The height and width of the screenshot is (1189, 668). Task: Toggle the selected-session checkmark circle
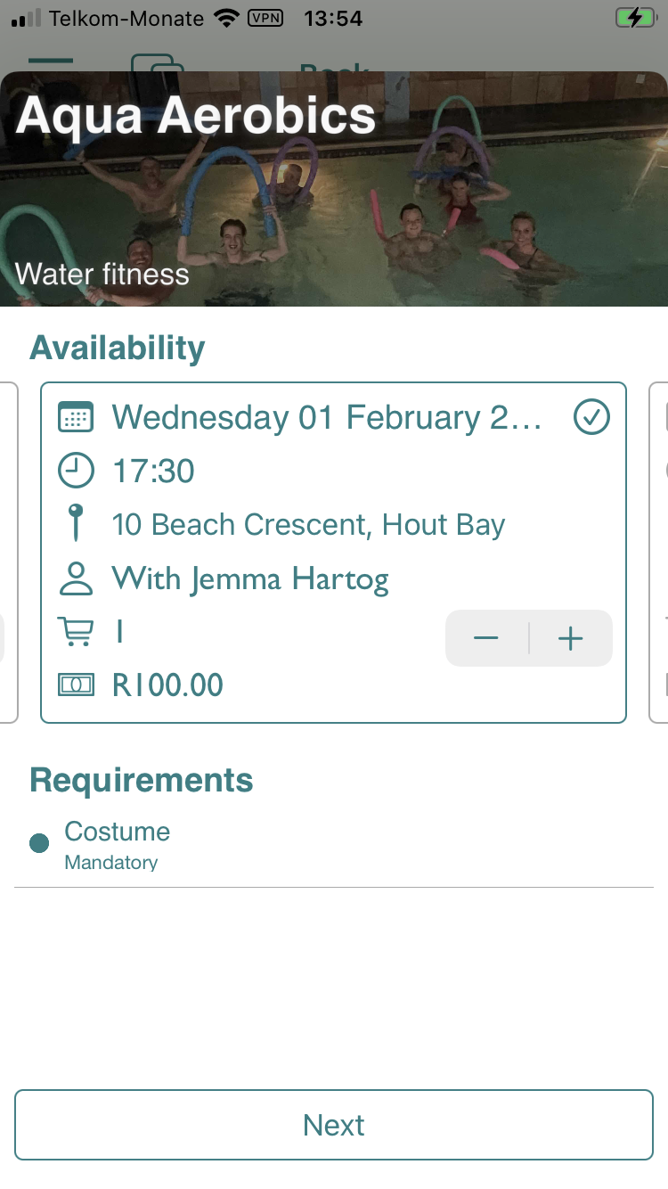click(591, 416)
